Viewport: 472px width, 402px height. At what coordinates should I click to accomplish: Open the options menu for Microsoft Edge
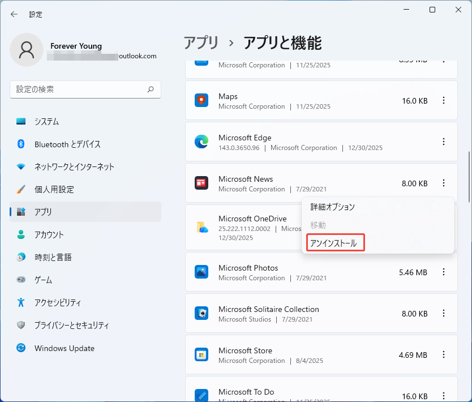click(444, 142)
